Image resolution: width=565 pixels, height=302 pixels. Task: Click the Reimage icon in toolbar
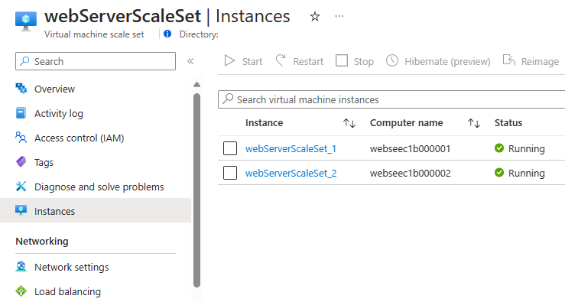point(508,60)
